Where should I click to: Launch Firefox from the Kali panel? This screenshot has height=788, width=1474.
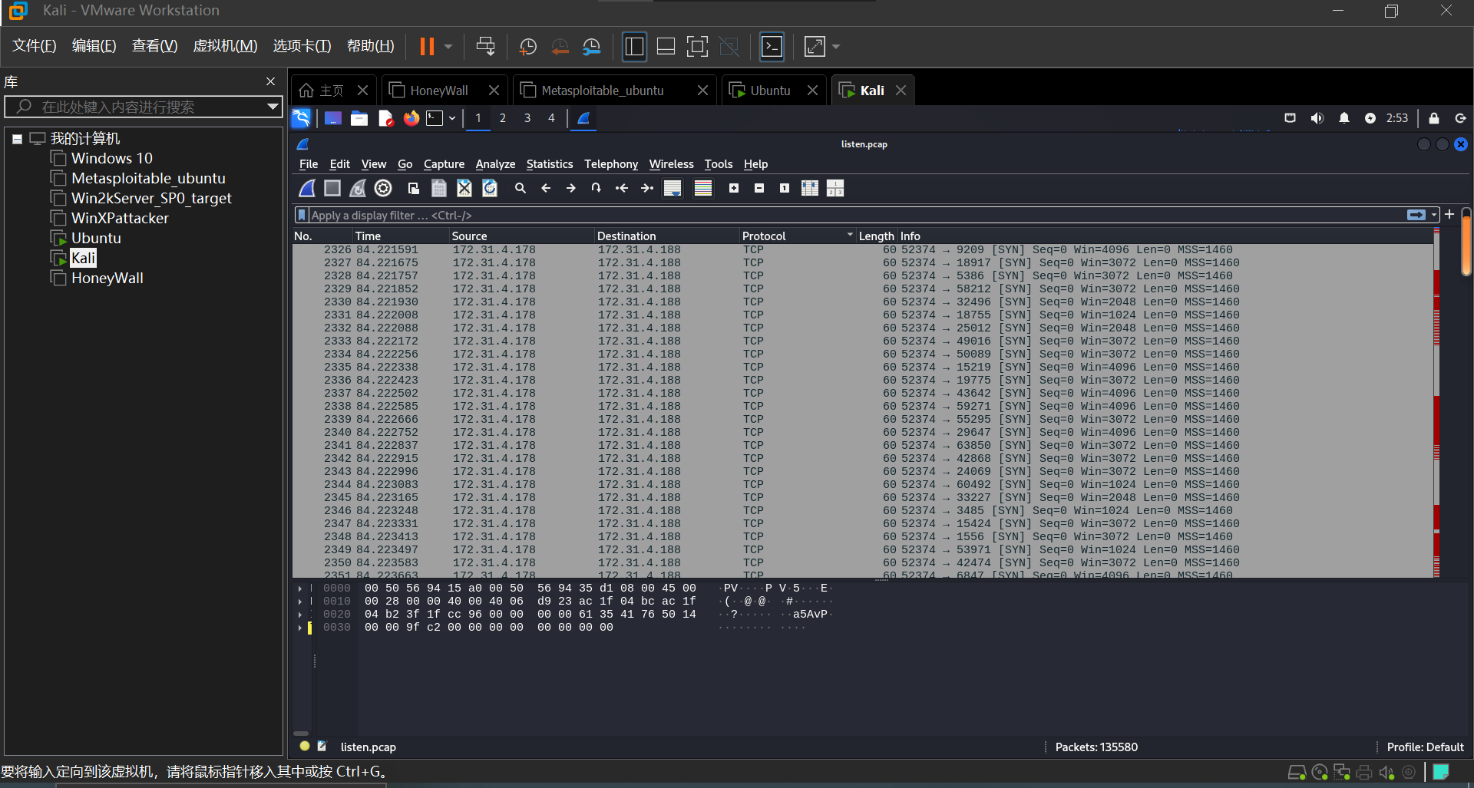point(411,118)
